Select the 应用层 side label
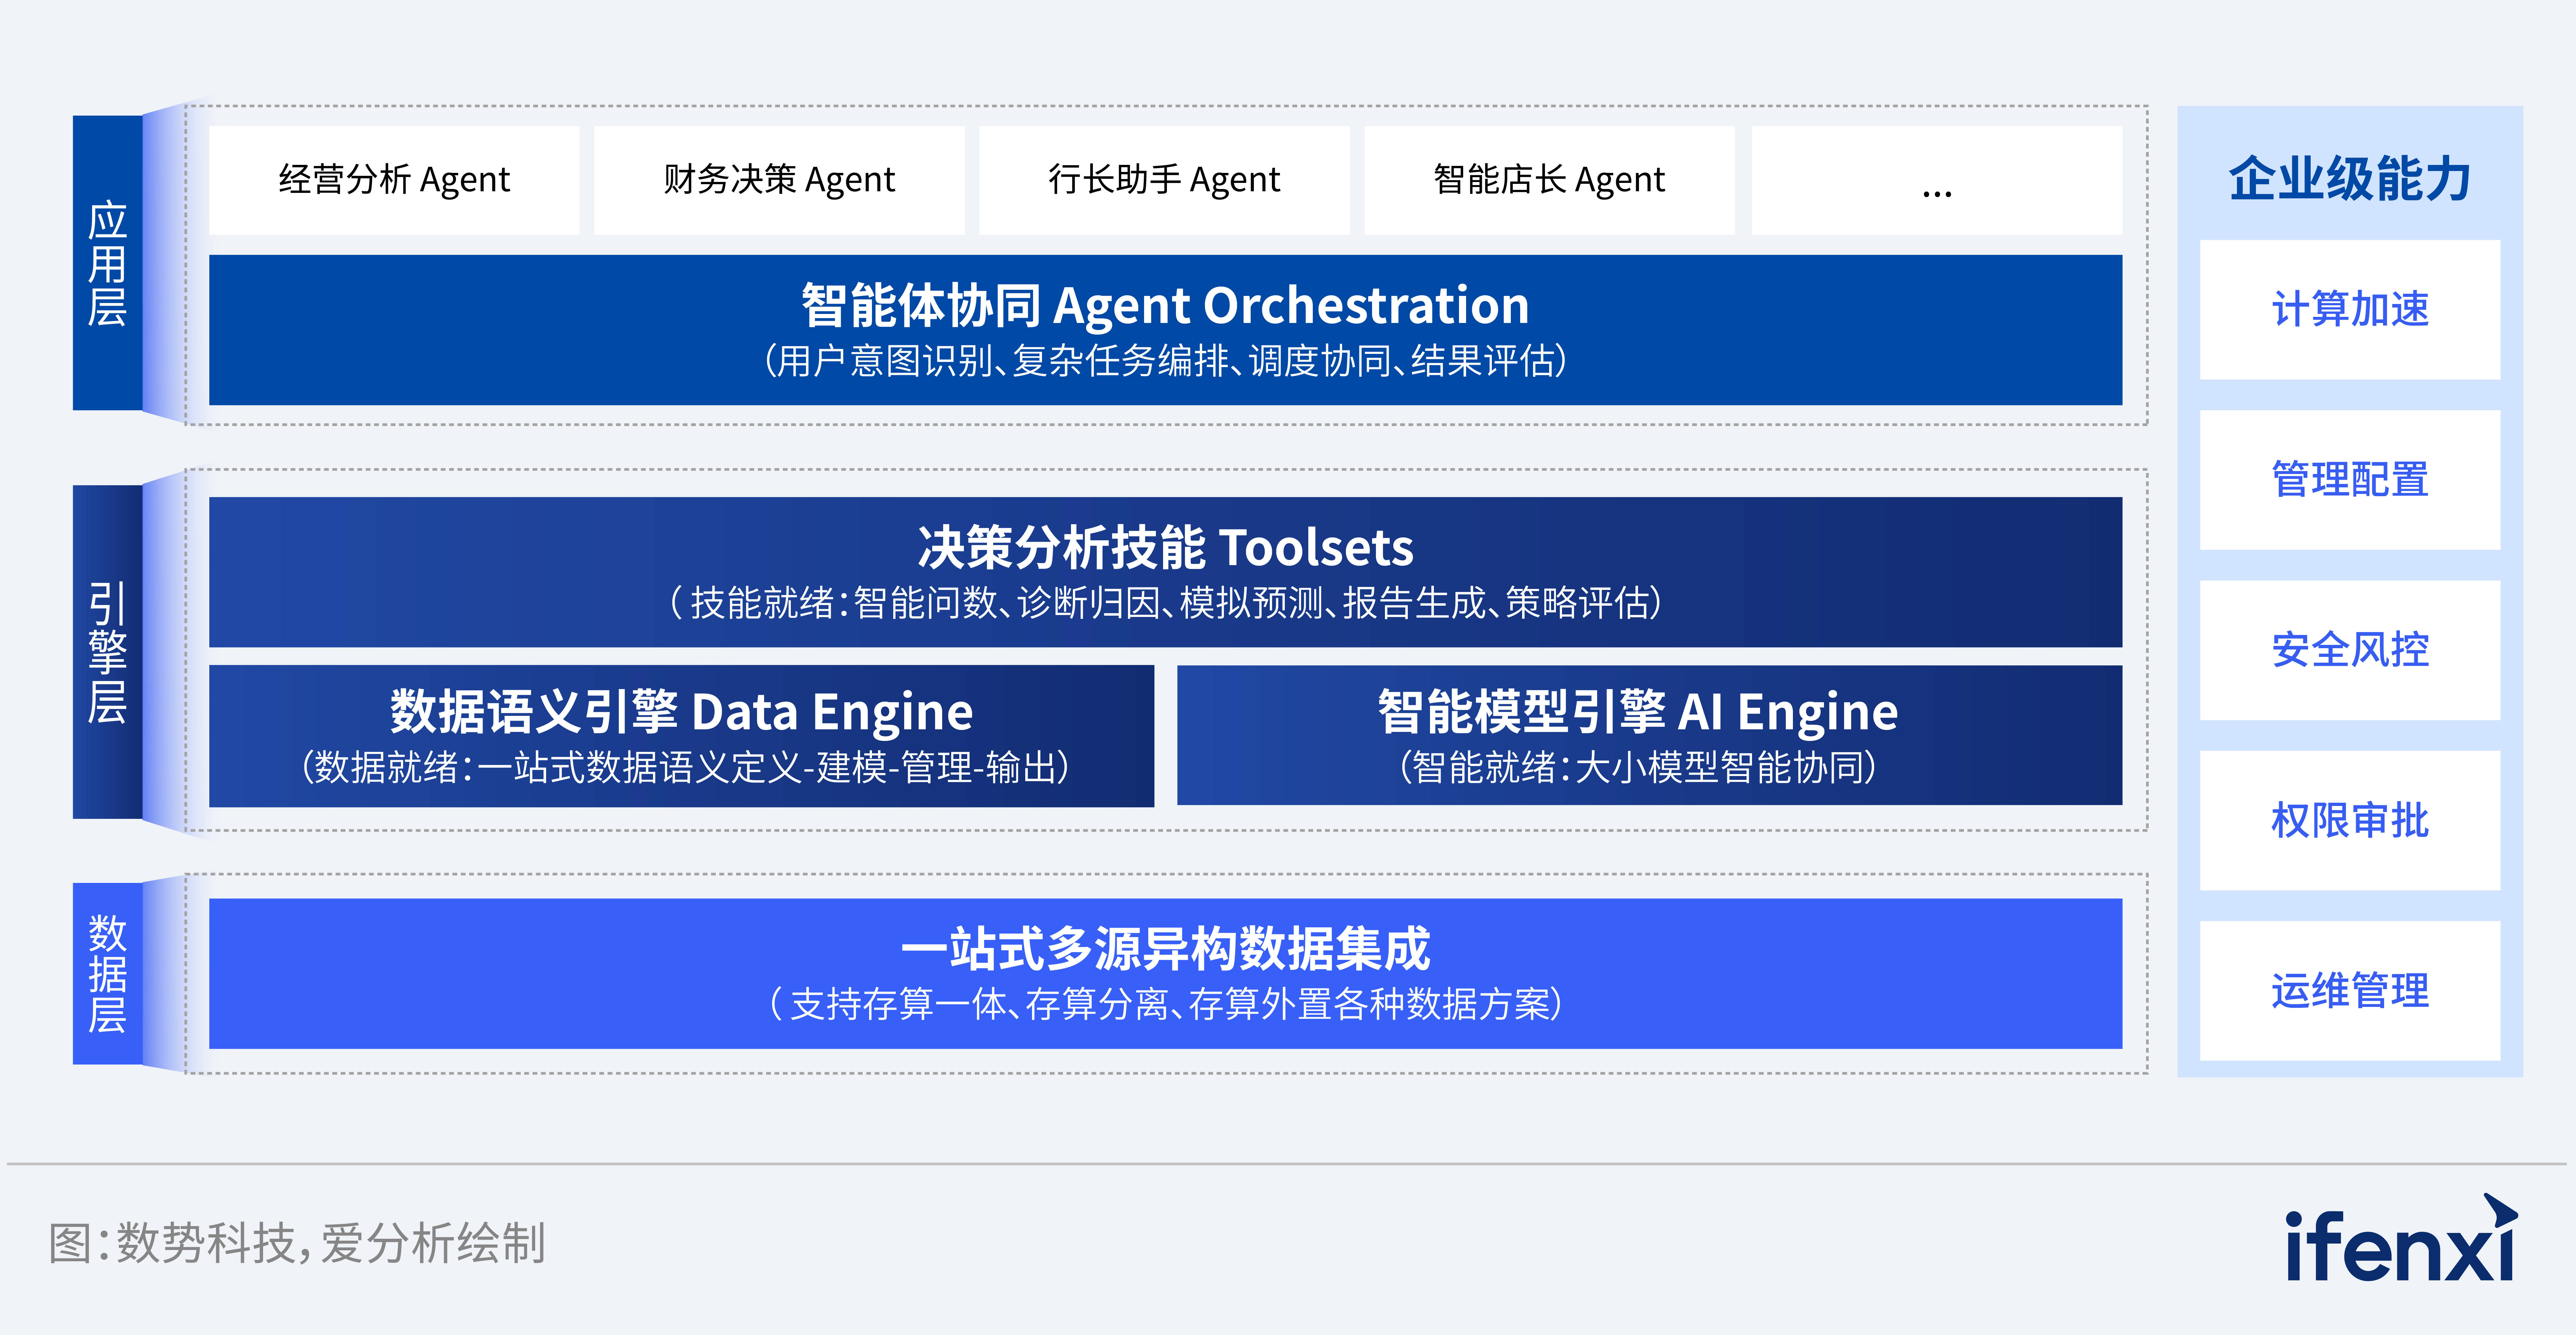2576x1335 pixels. [x=107, y=263]
